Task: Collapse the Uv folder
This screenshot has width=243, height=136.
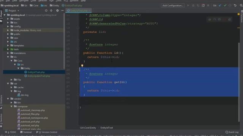Action: pyautogui.click(x=8, y=57)
